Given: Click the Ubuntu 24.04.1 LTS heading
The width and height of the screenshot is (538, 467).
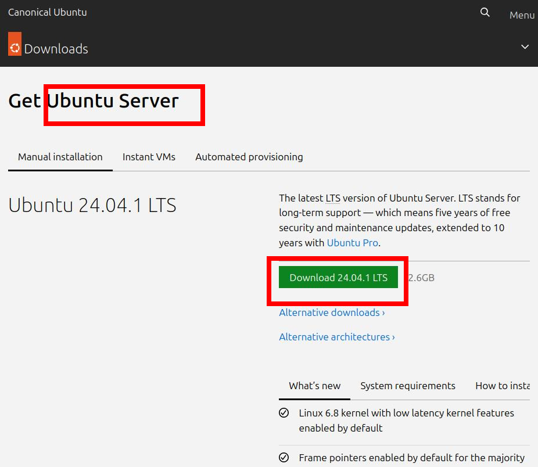Looking at the screenshot, I should [92, 205].
